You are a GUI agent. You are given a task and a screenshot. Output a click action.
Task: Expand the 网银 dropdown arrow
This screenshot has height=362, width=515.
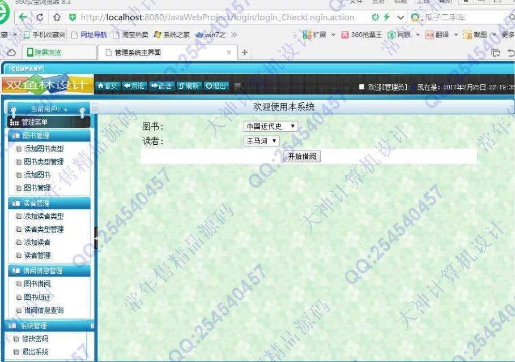pos(418,35)
